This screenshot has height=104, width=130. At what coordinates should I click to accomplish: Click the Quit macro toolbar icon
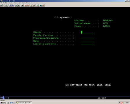click(x=34, y=5)
